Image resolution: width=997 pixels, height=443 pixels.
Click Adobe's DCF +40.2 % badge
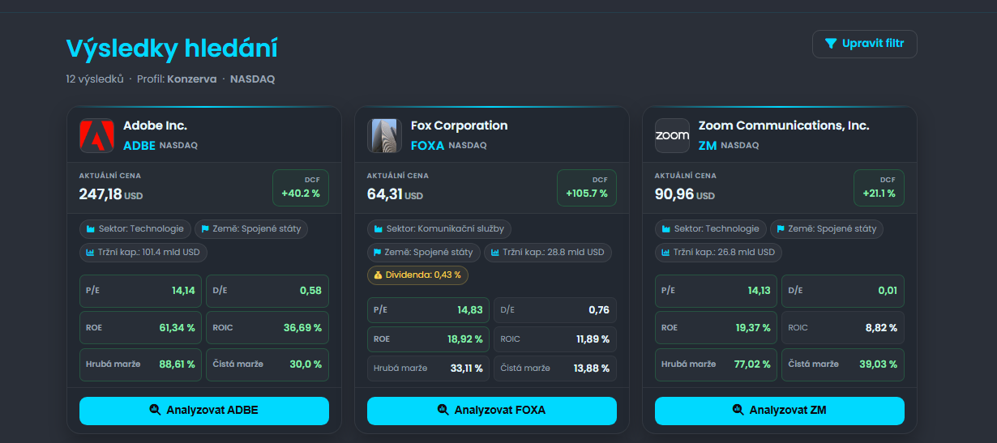(300, 188)
